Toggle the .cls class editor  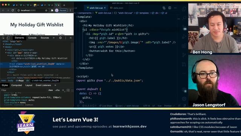click(x=57, y=90)
